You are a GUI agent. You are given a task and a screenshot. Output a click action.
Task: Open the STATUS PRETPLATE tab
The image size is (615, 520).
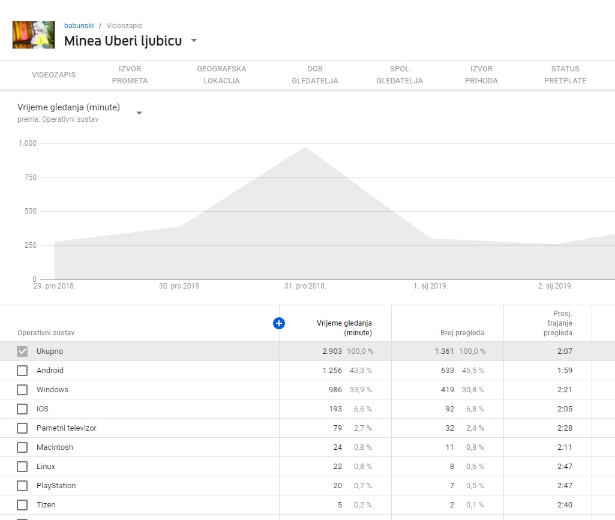(x=565, y=74)
